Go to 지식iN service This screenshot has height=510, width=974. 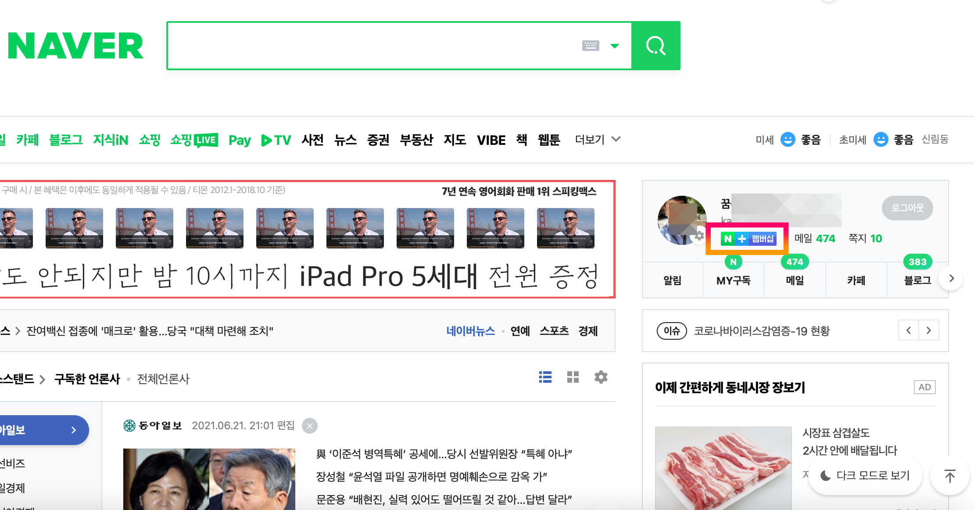point(111,140)
